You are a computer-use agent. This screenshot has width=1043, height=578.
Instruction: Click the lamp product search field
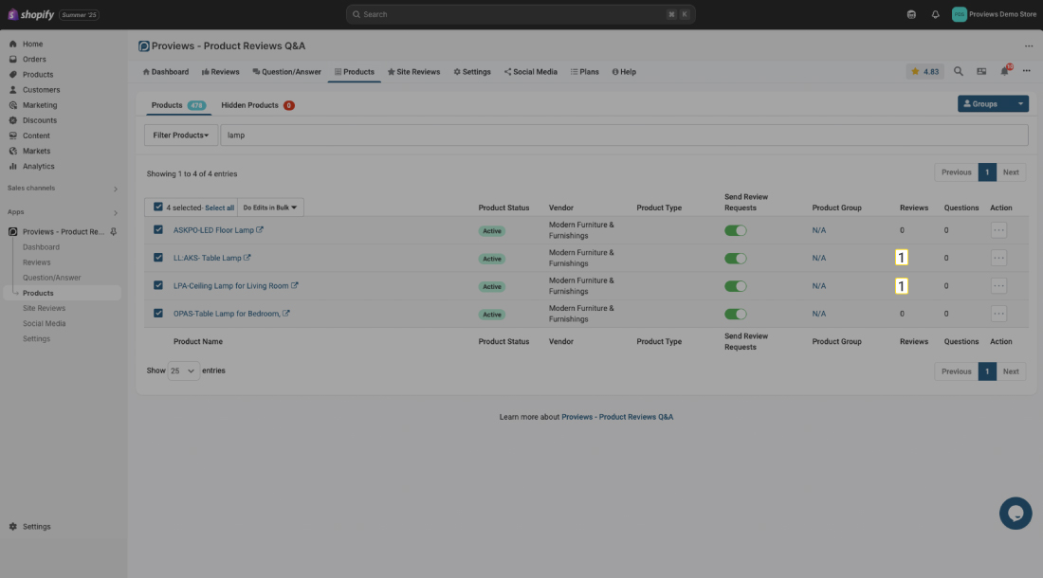[x=624, y=135]
